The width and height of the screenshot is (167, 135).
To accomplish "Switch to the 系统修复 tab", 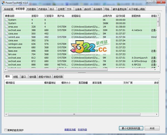I will 8,9.
